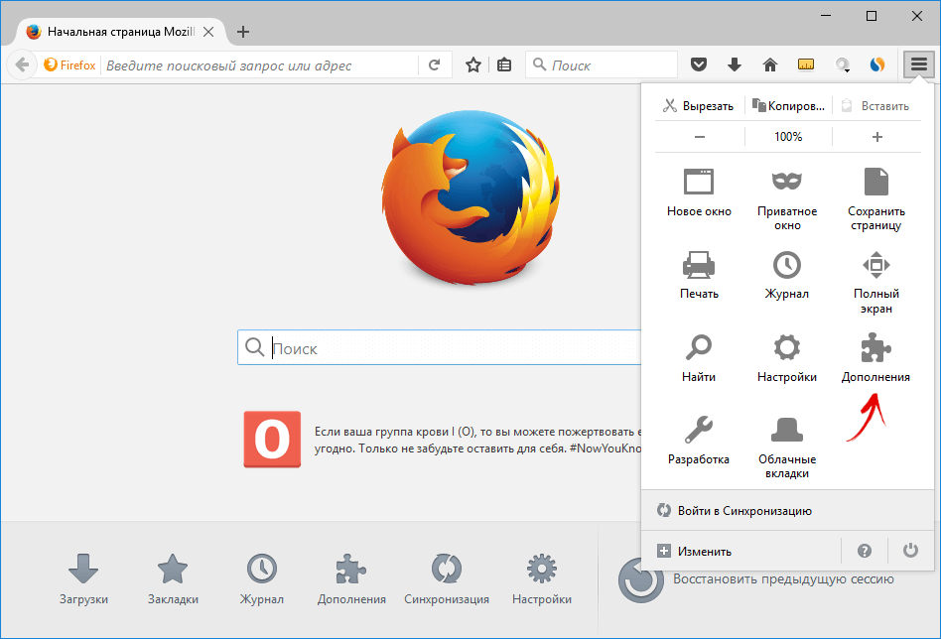Image resolution: width=941 pixels, height=639 pixels.
Task: Open Настройки gear at page bottom
Action: [x=542, y=578]
